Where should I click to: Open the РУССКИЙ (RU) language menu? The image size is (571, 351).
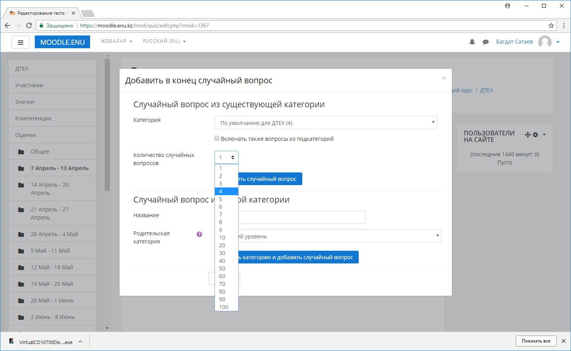(x=164, y=41)
